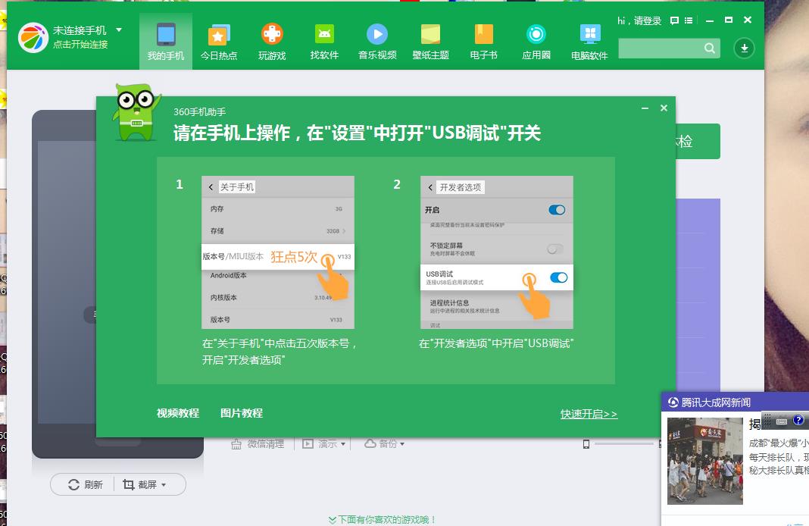The width and height of the screenshot is (809, 526).
Task: Open the feedback message icon in title bar
Action: tap(674, 20)
